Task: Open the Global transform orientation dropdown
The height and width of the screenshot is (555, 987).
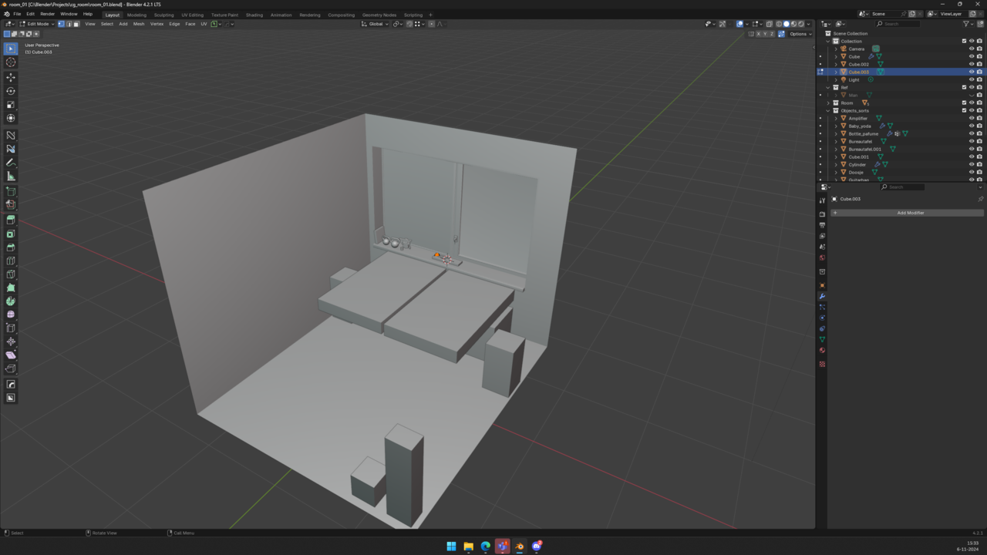Action: (x=376, y=24)
